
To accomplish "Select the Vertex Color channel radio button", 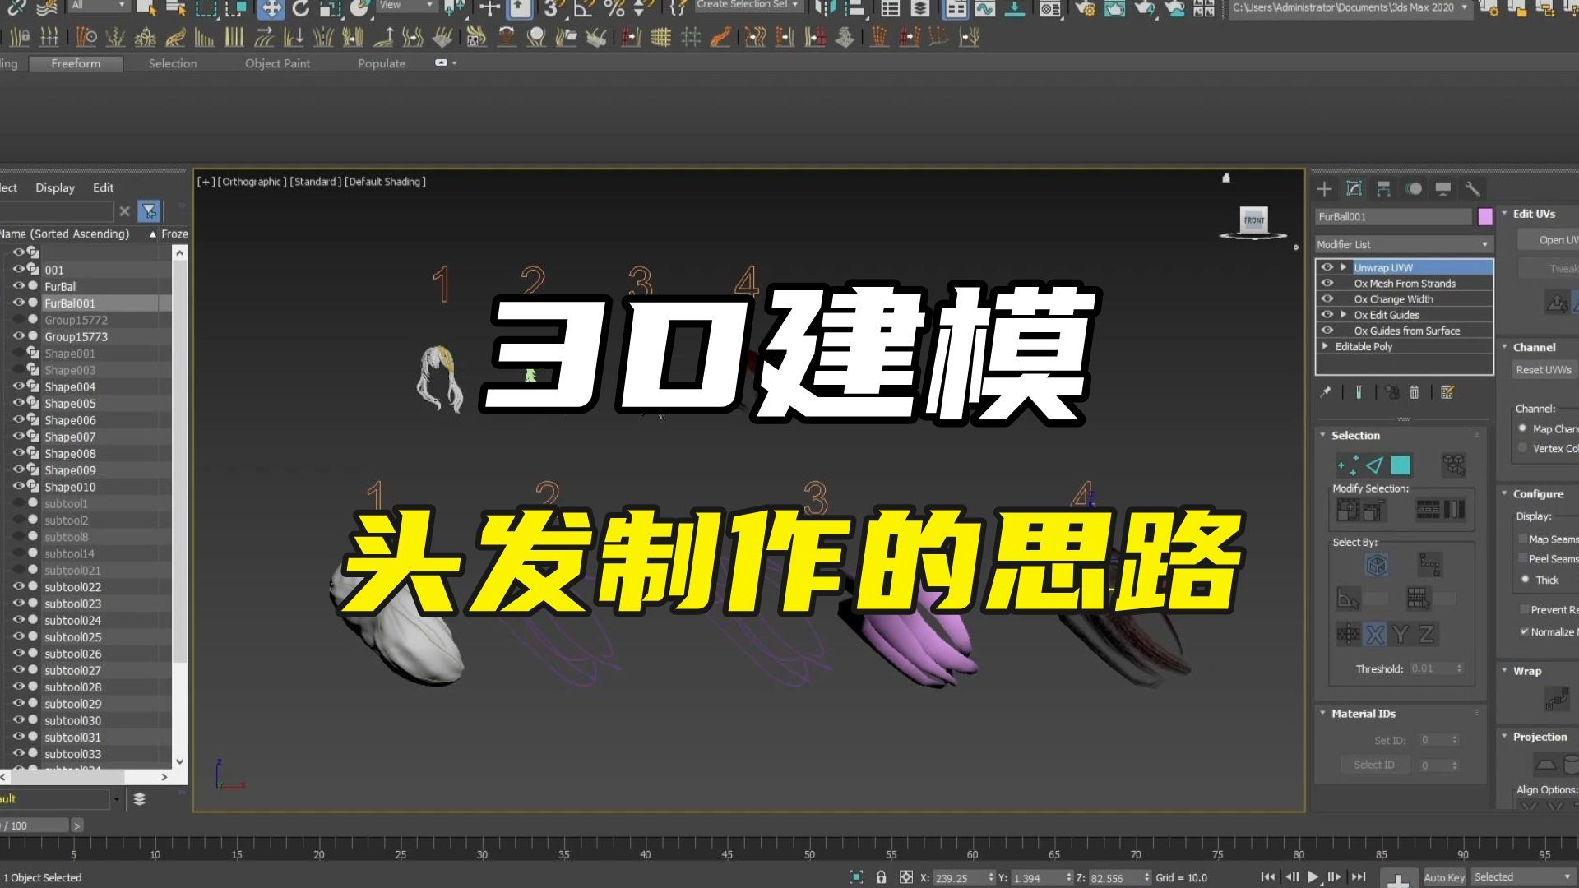I will click(x=1523, y=448).
